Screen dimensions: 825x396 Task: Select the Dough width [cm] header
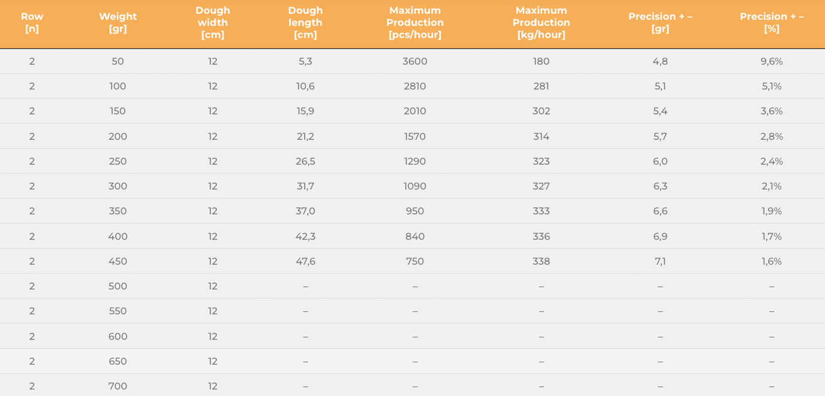[213, 23]
